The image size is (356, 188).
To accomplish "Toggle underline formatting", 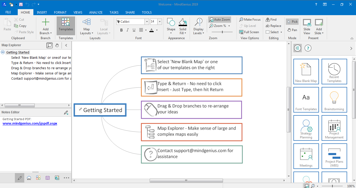I will (x=134, y=30).
